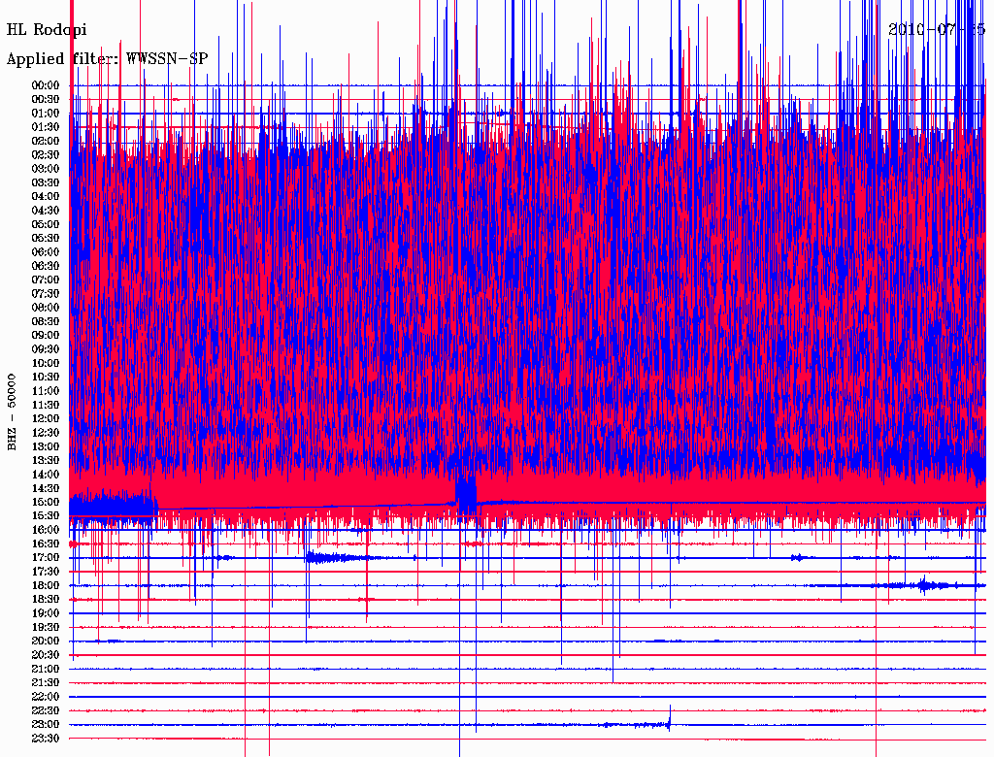Viewport: 994px width, 757px height.
Task: Select the 18:30 time label
Action: coord(47,599)
